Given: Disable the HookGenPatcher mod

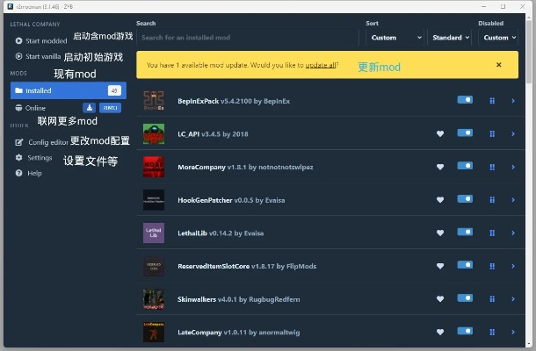Looking at the screenshot, I should [465, 198].
